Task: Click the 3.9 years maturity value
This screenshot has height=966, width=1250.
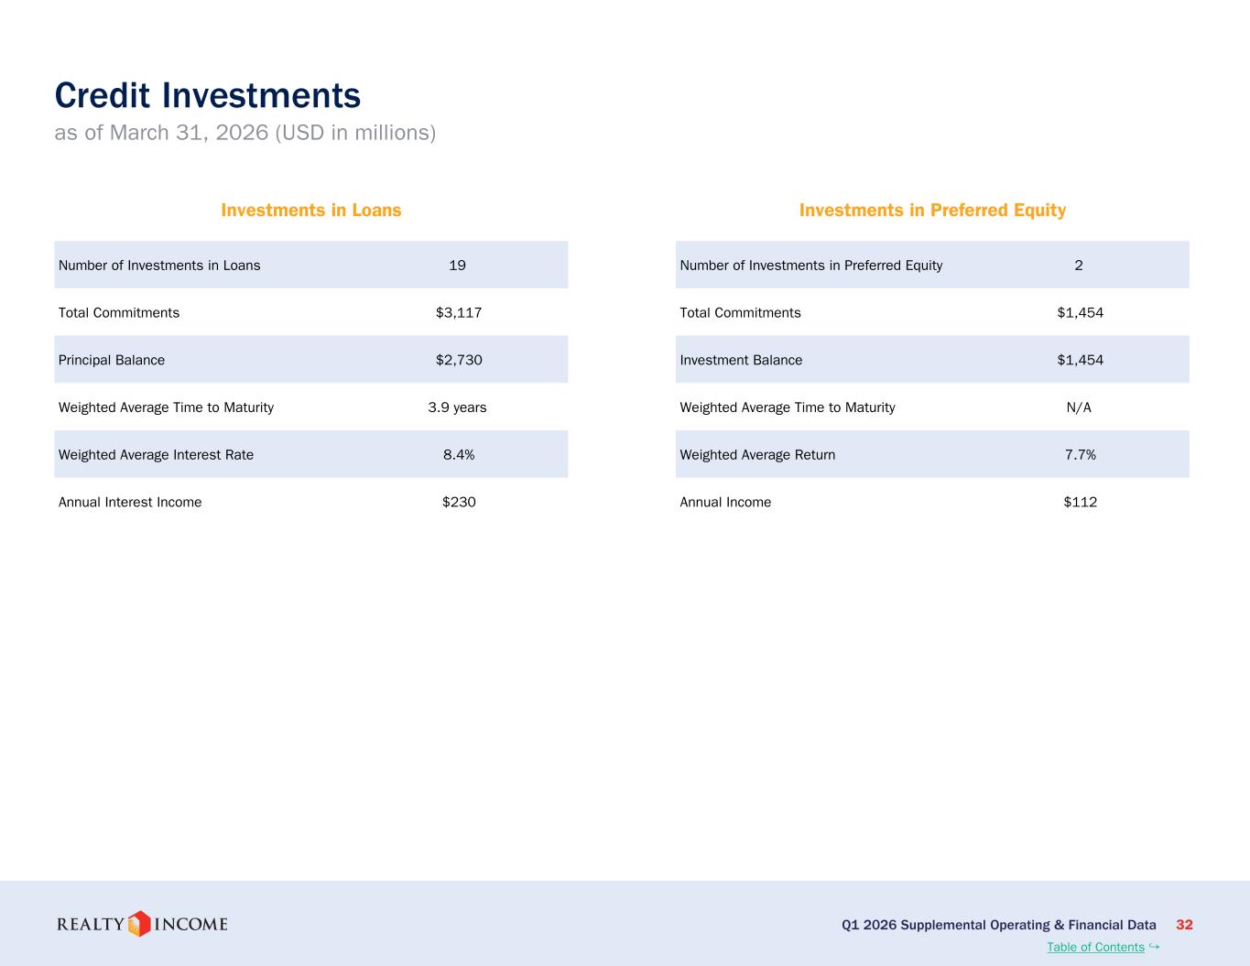Action: tap(458, 407)
